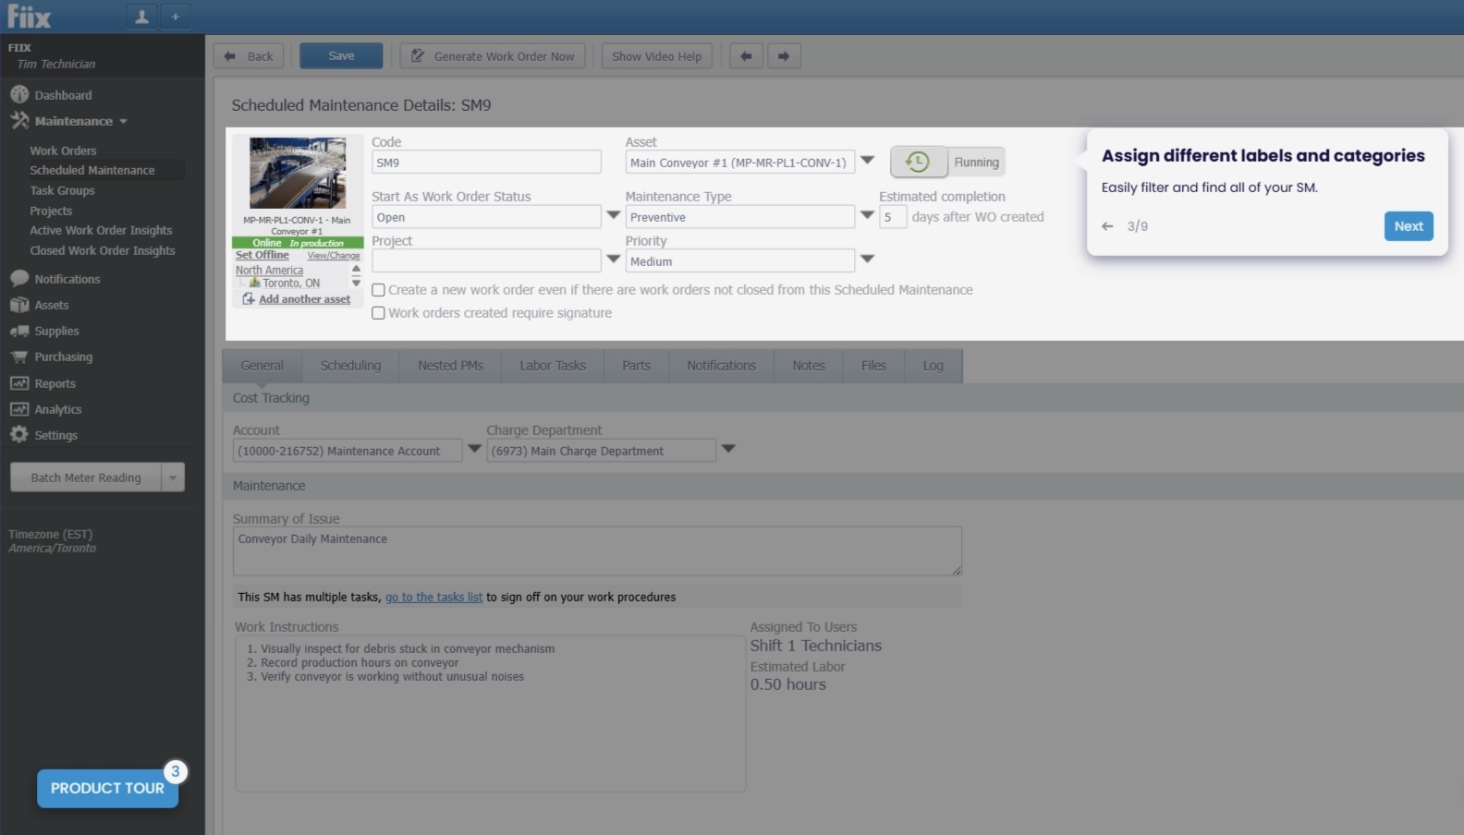Expand the Asset dropdown arrow
This screenshot has width=1464, height=835.
pyautogui.click(x=867, y=161)
